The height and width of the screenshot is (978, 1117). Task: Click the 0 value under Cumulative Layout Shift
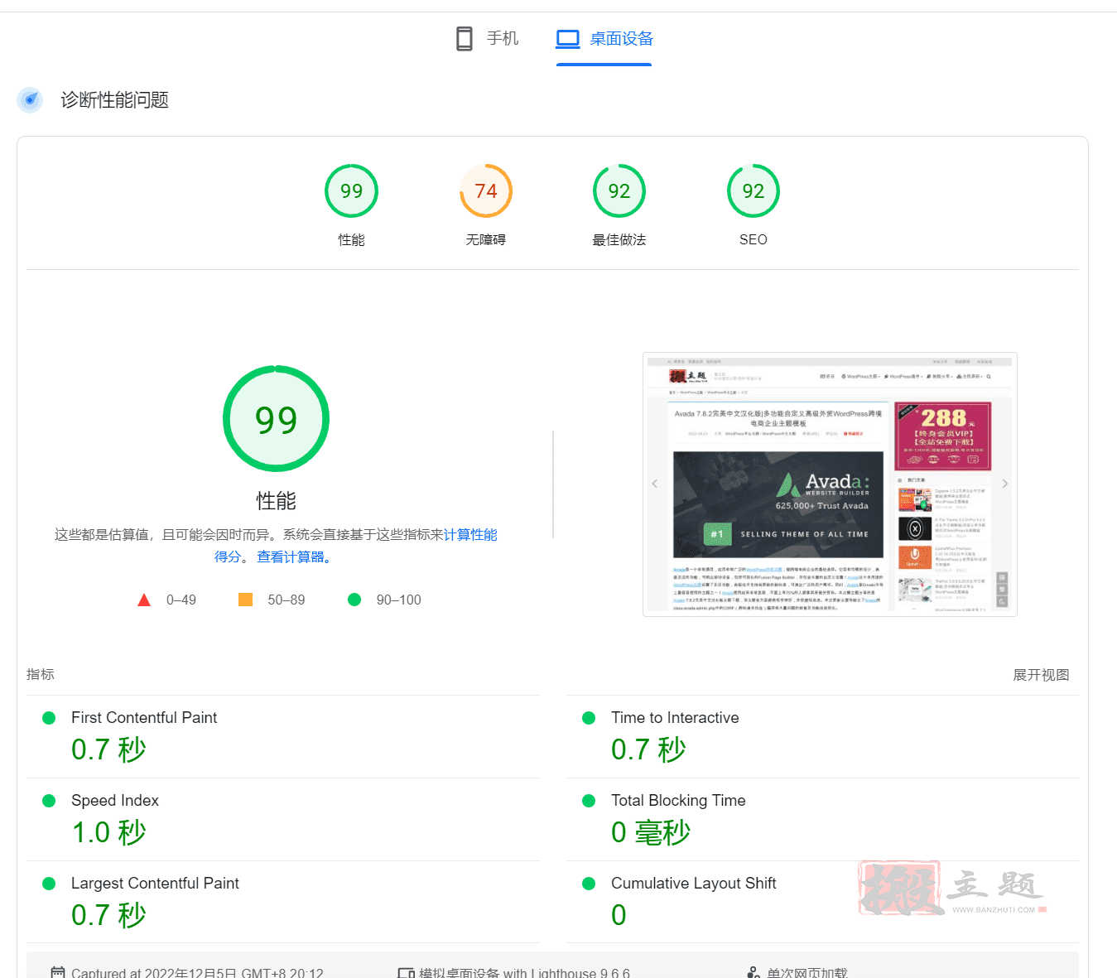point(619,915)
